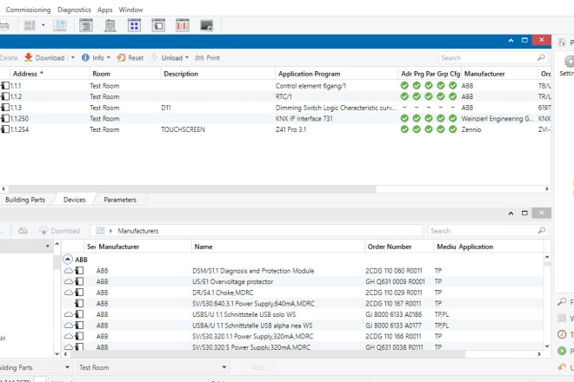The image size is (574, 382).
Task: Click Cfg status check of Zennio row
Action: (453, 129)
